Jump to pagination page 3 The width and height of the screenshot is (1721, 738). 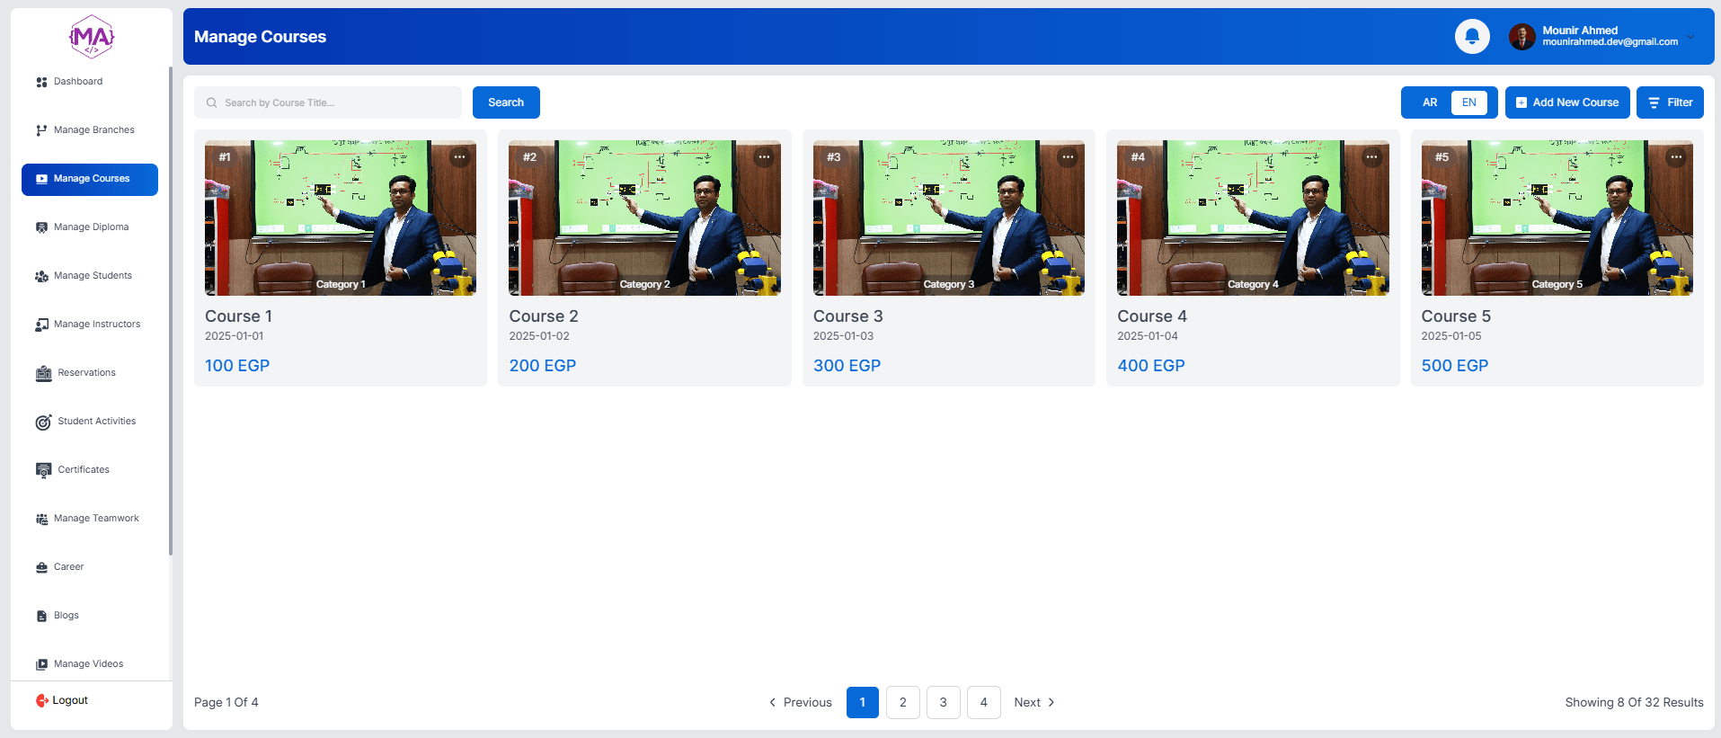(x=944, y=703)
